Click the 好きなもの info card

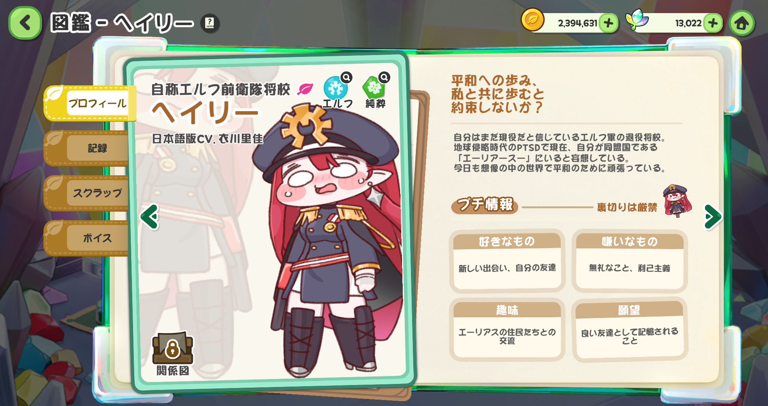[x=507, y=261]
